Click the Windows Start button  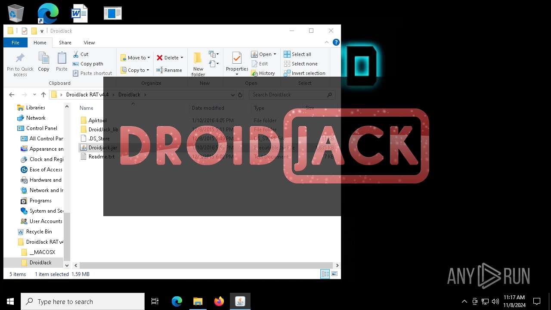(x=10, y=301)
